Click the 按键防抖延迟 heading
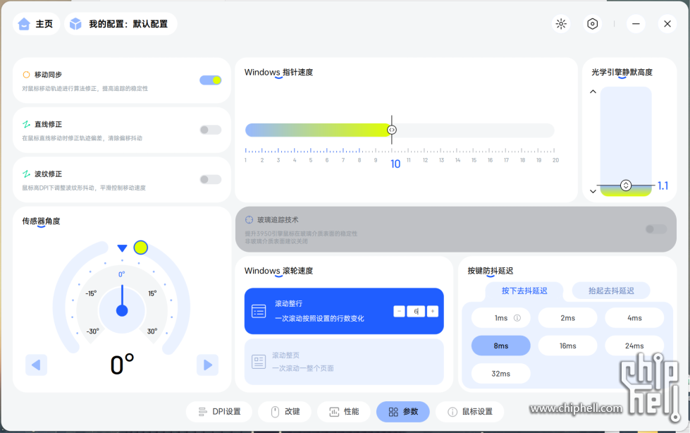Screen dimensions: 690x433 pyautogui.click(x=491, y=271)
